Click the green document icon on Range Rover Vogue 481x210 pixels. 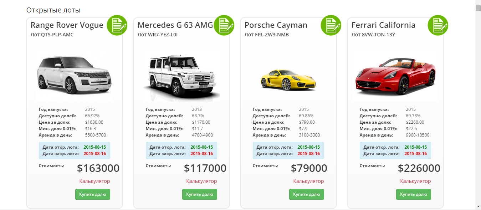tap(117, 25)
